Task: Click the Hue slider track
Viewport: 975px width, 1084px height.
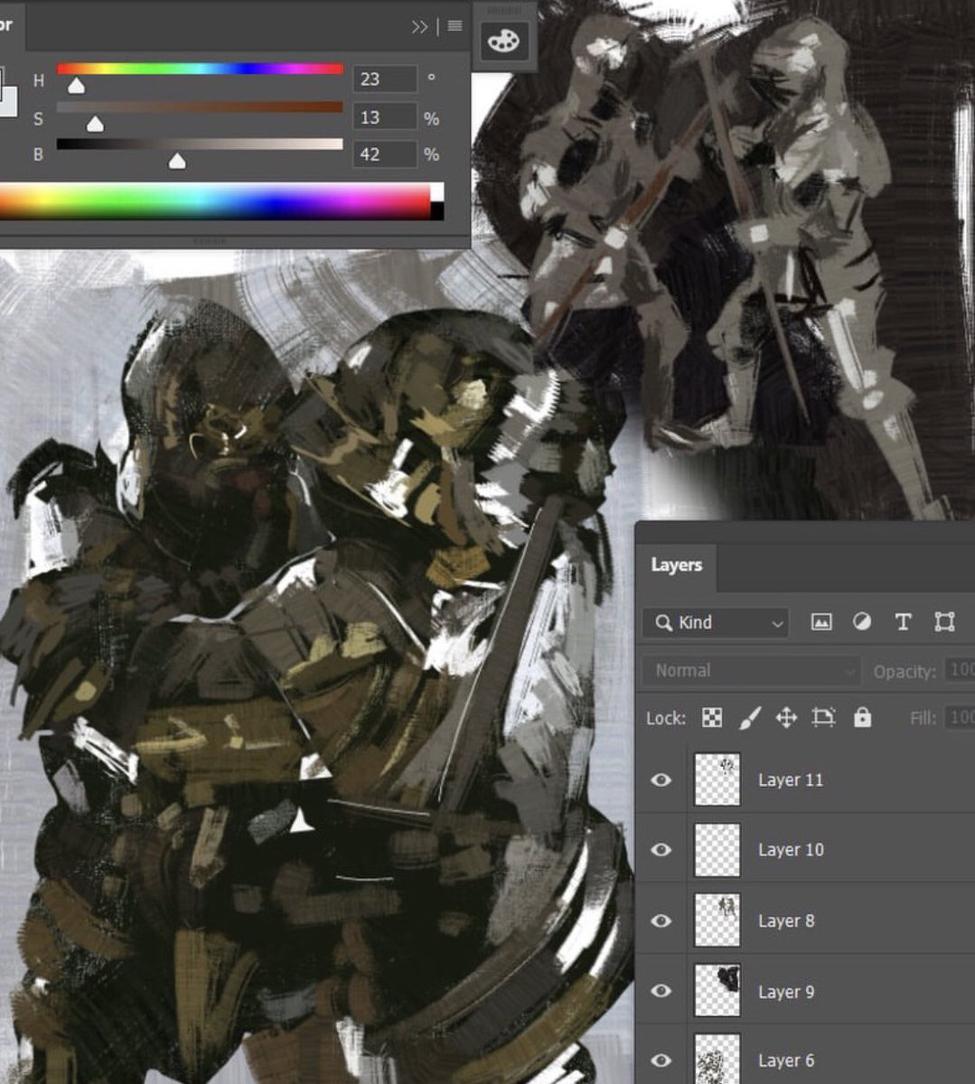Action: point(200,69)
